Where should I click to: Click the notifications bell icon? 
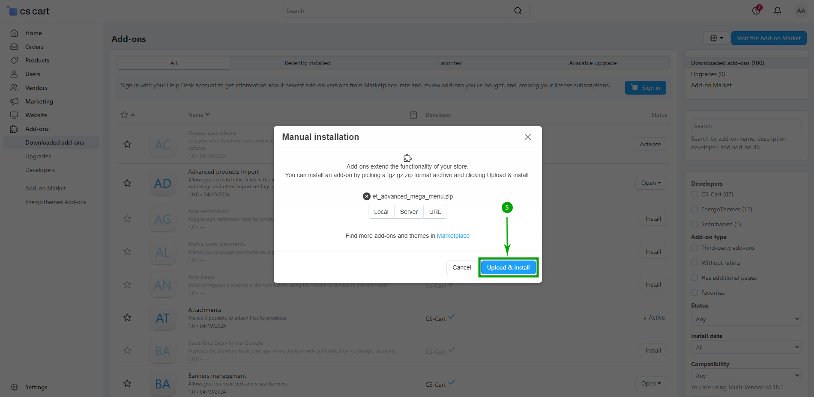tap(777, 11)
